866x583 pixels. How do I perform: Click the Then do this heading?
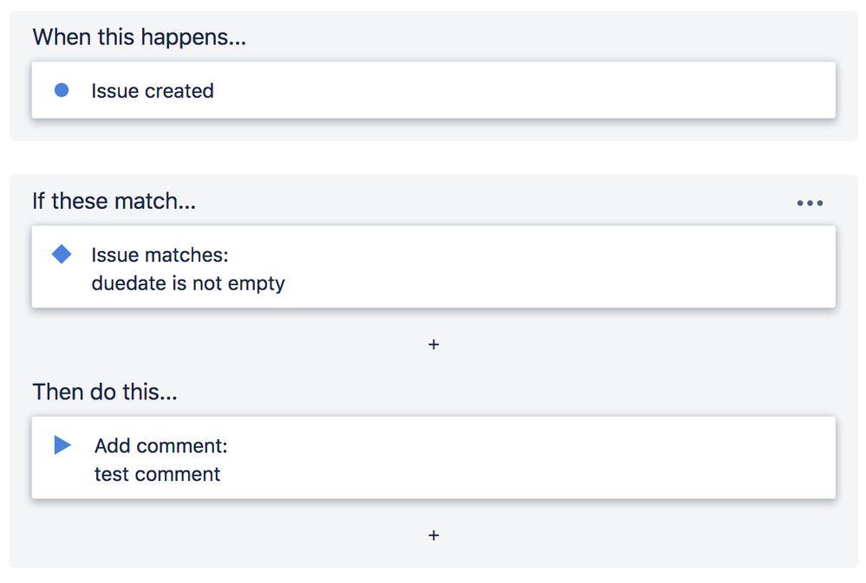tap(104, 392)
